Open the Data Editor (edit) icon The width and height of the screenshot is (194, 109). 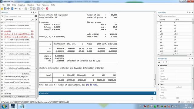click(31, 8)
